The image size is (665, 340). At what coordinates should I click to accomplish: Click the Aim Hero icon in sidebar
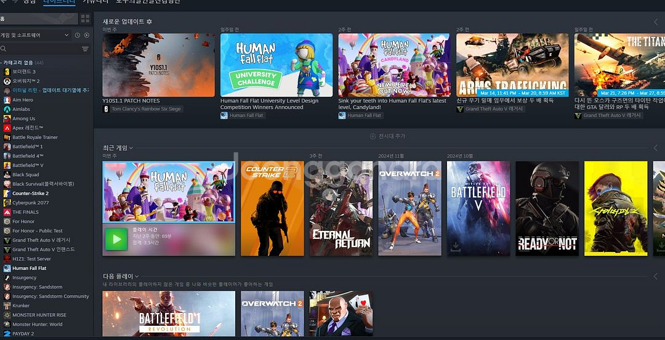(7, 100)
